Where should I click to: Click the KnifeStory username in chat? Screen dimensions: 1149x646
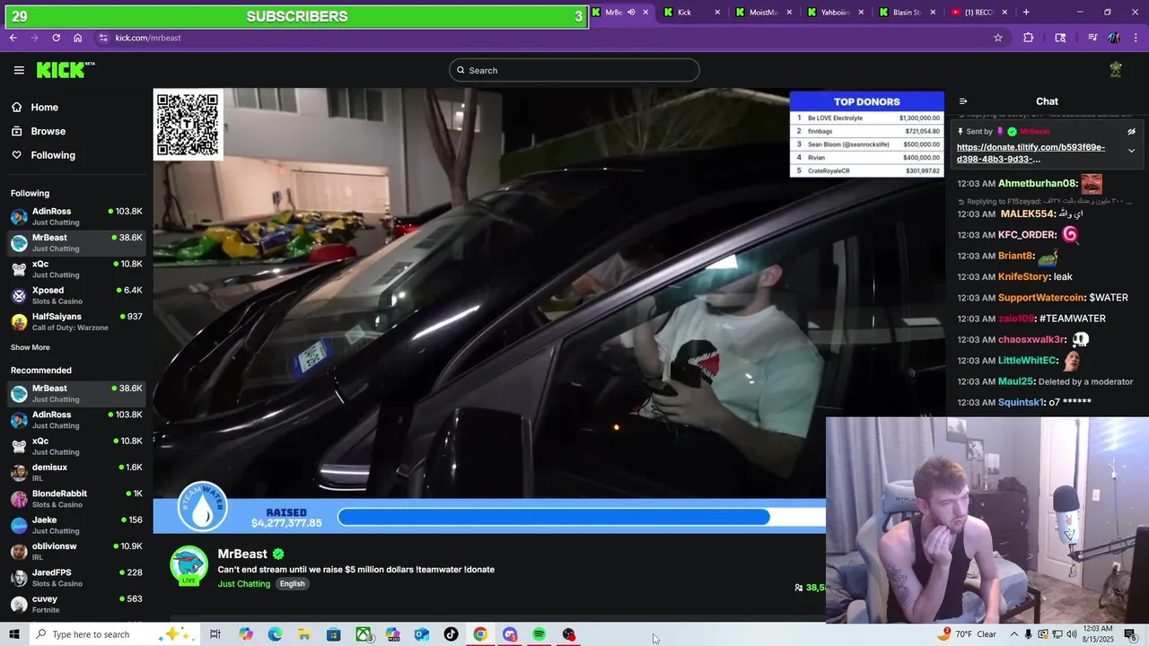click(x=1024, y=277)
